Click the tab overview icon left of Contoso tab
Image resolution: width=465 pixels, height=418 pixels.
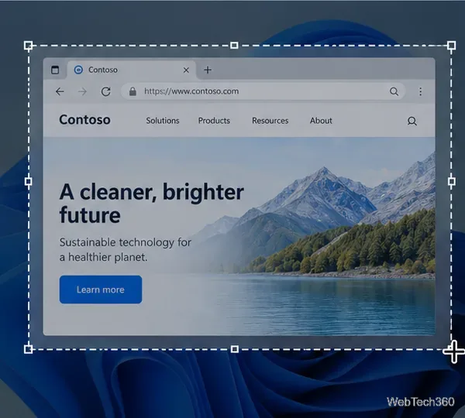[55, 70]
